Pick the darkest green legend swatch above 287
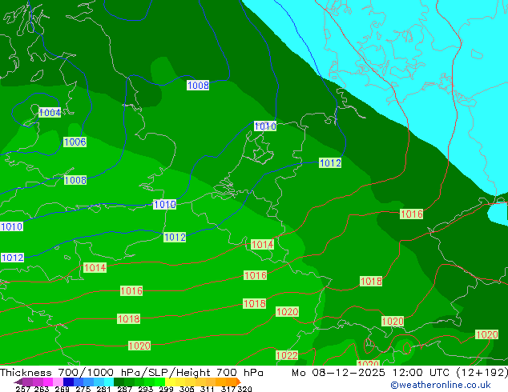Image resolution: width=508 pixels, height=392 pixels. click(x=119, y=382)
